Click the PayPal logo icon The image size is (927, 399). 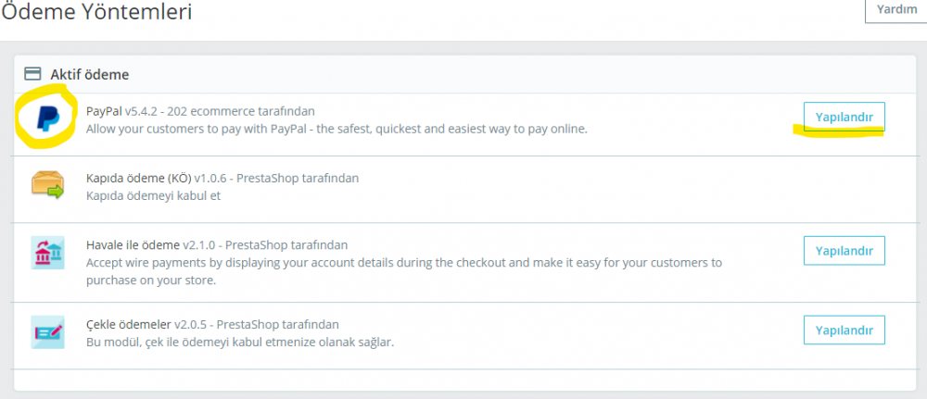[x=45, y=120]
